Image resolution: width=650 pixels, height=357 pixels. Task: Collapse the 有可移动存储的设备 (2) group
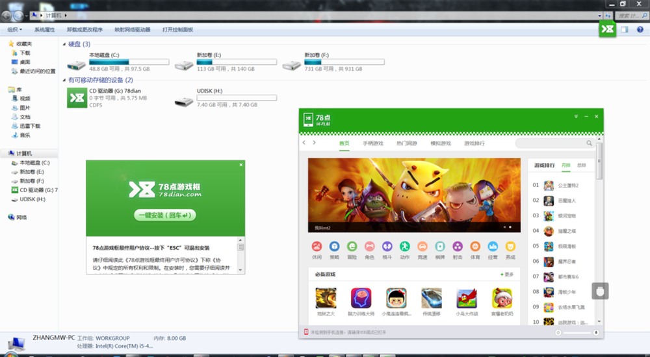pos(64,80)
